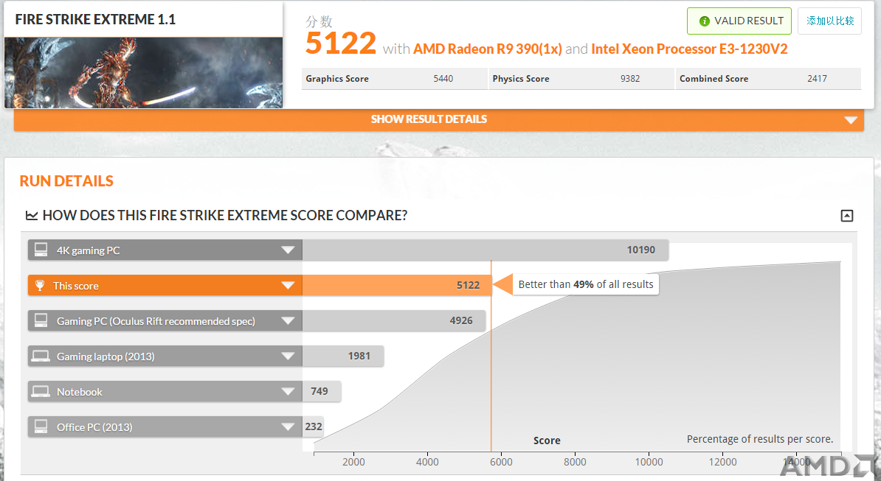
Task: Click the RUN DETAILS heading
Action: 66,181
